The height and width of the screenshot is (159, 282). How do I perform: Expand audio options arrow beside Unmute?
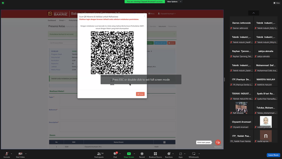pyautogui.click(x=11, y=154)
